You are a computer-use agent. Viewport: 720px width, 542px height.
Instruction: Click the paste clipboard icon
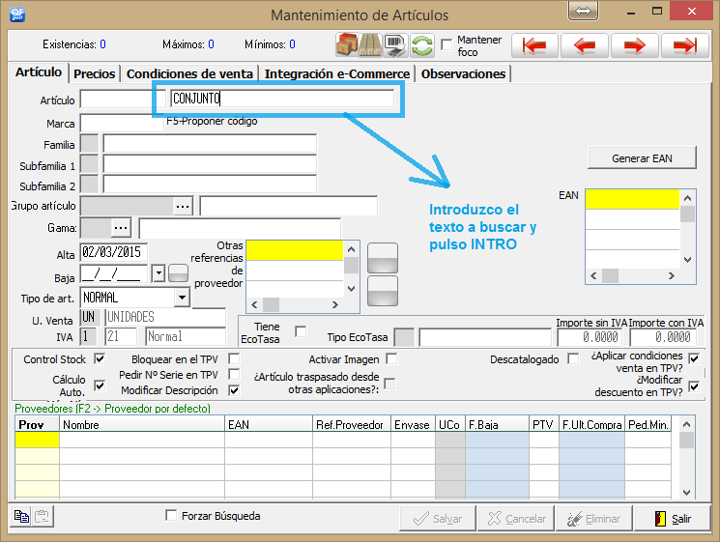coord(42,516)
